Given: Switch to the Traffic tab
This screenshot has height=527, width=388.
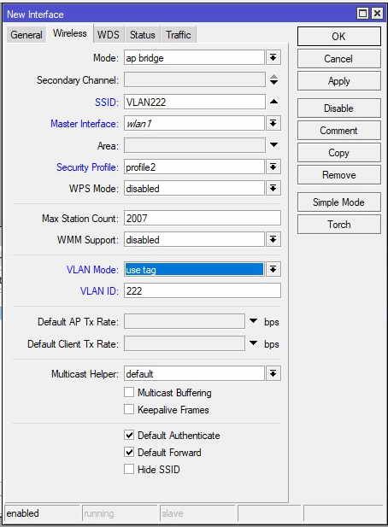Looking at the screenshot, I should (179, 35).
